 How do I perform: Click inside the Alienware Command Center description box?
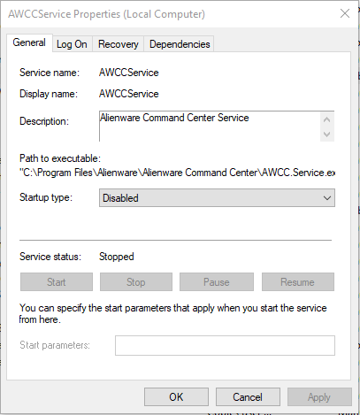point(210,127)
